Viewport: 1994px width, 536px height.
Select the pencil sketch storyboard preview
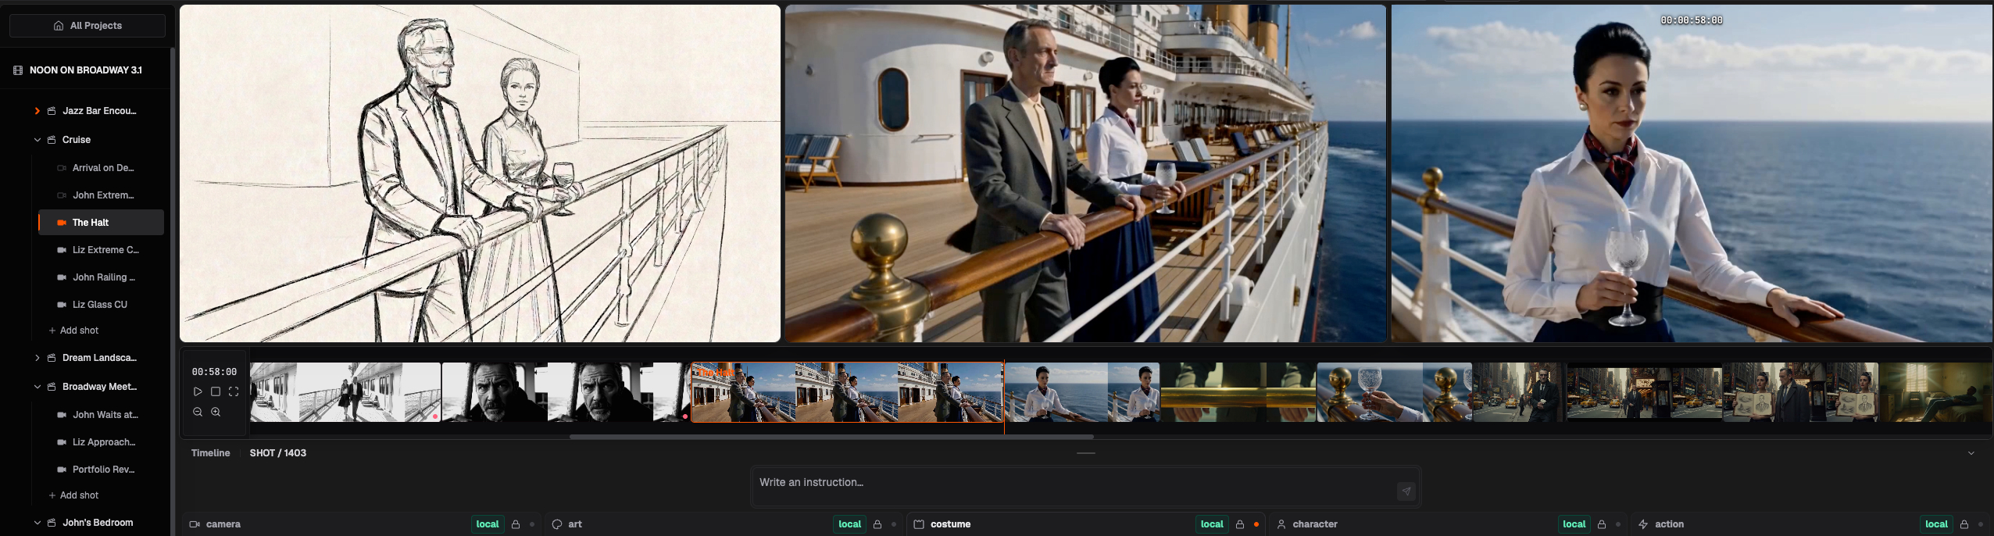480,173
